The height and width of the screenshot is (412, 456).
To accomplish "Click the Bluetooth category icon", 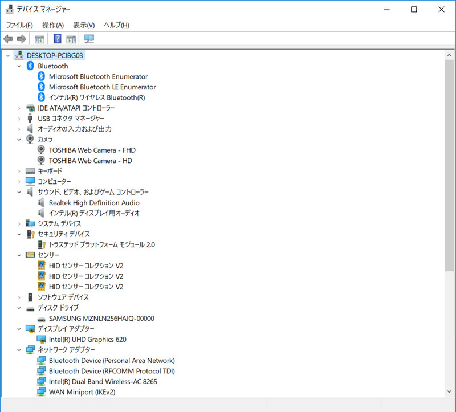I will (29, 66).
